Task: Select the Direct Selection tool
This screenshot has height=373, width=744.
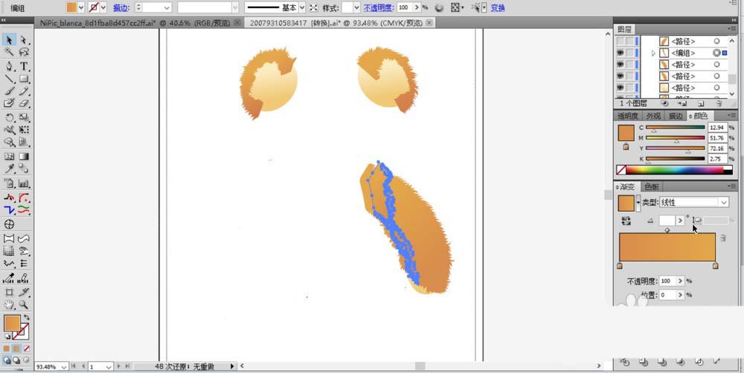Action: pyautogui.click(x=24, y=40)
